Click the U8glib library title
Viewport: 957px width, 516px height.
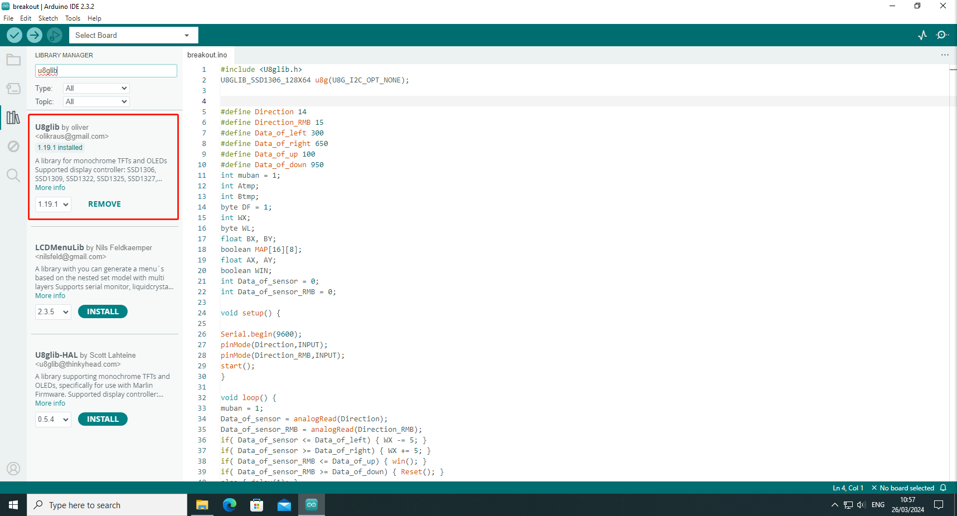coord(47,127)
